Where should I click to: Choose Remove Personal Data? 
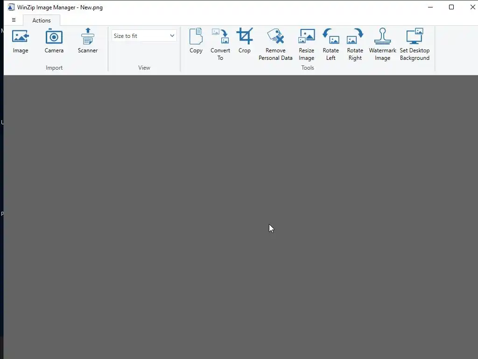tap(275, 44)
